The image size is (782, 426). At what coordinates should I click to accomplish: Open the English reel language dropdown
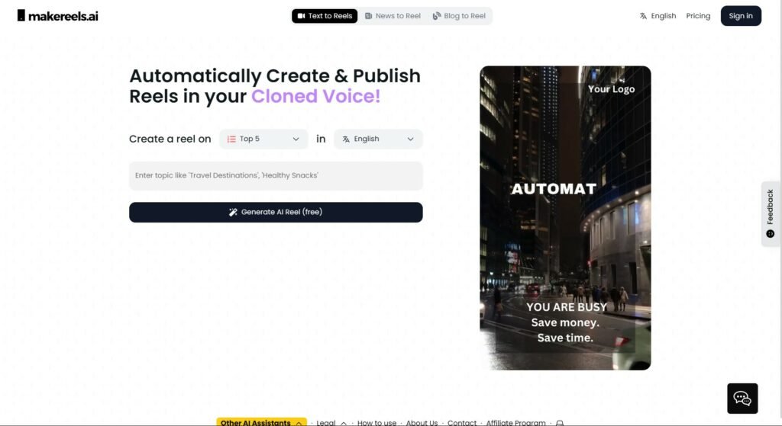tap(378, 139)
